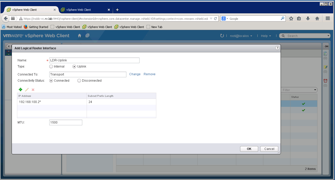The image size is (335, 180).
Task: Set connectivity status to Disconnected
Action: coord(79,81)
